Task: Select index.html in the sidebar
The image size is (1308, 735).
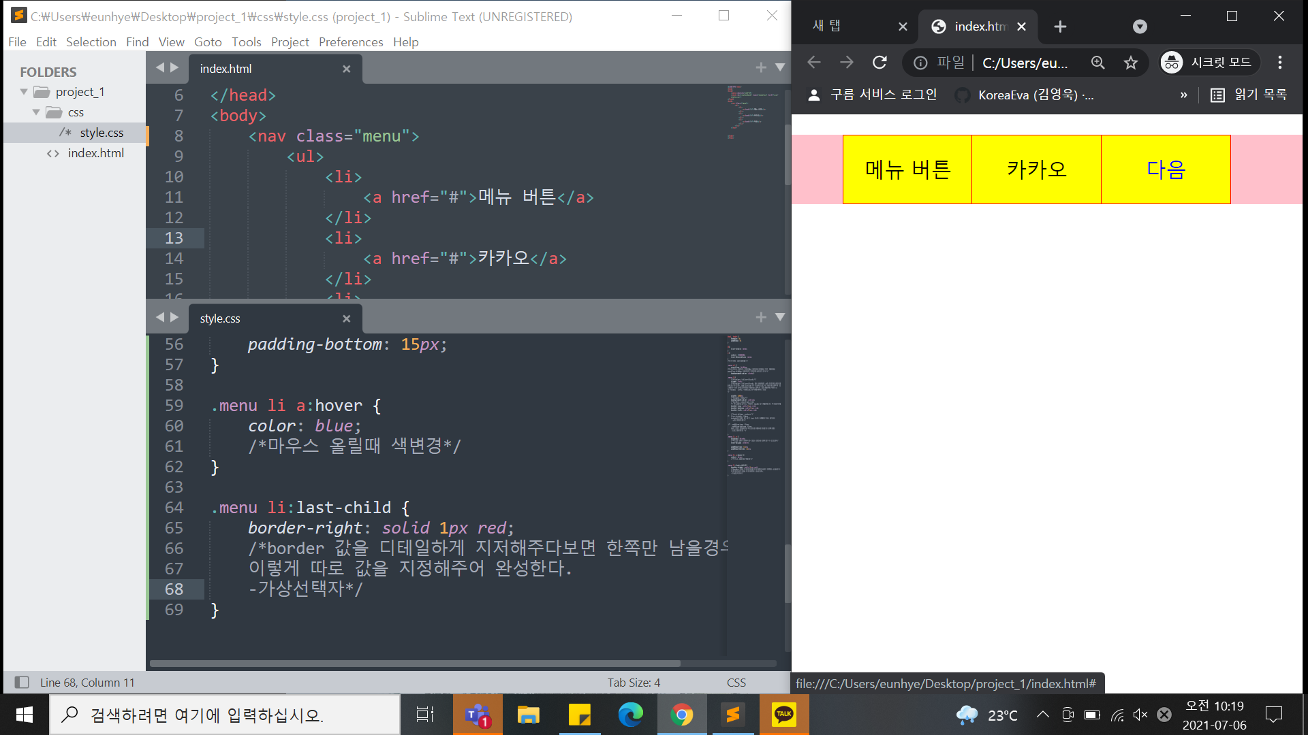Action: tap(95, 153)
